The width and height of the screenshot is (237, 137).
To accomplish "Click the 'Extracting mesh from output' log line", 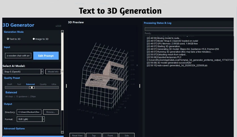I will pos(167,54).
